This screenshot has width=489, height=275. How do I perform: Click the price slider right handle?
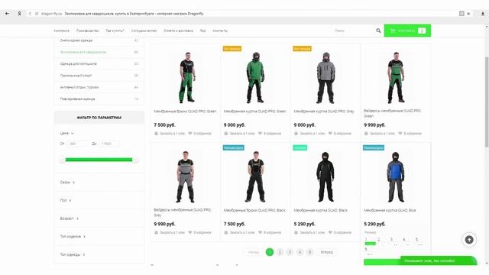136,160
